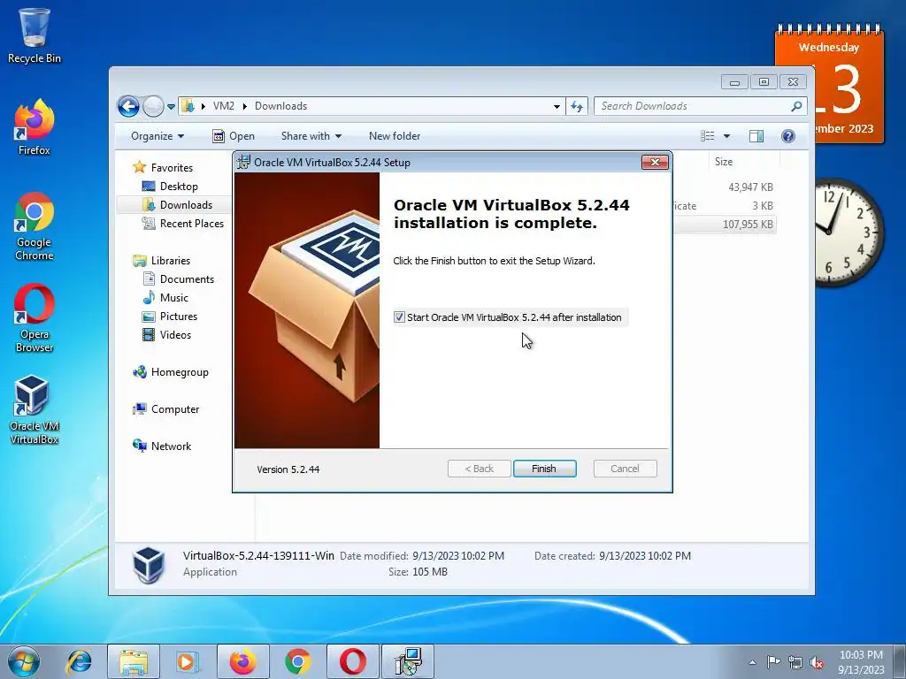
Task: Select the file sized 43,947 KB
Action: point(750,187)
